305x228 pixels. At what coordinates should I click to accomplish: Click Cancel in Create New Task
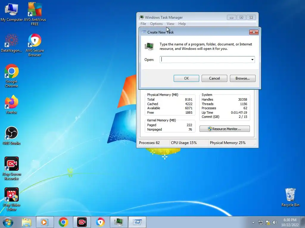click(214, 78)
